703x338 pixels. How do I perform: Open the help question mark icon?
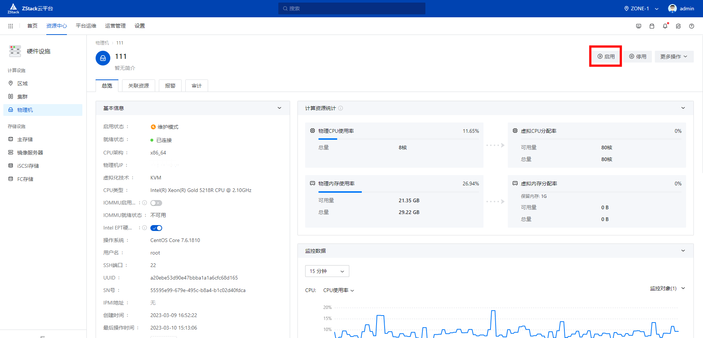point(692,26)
